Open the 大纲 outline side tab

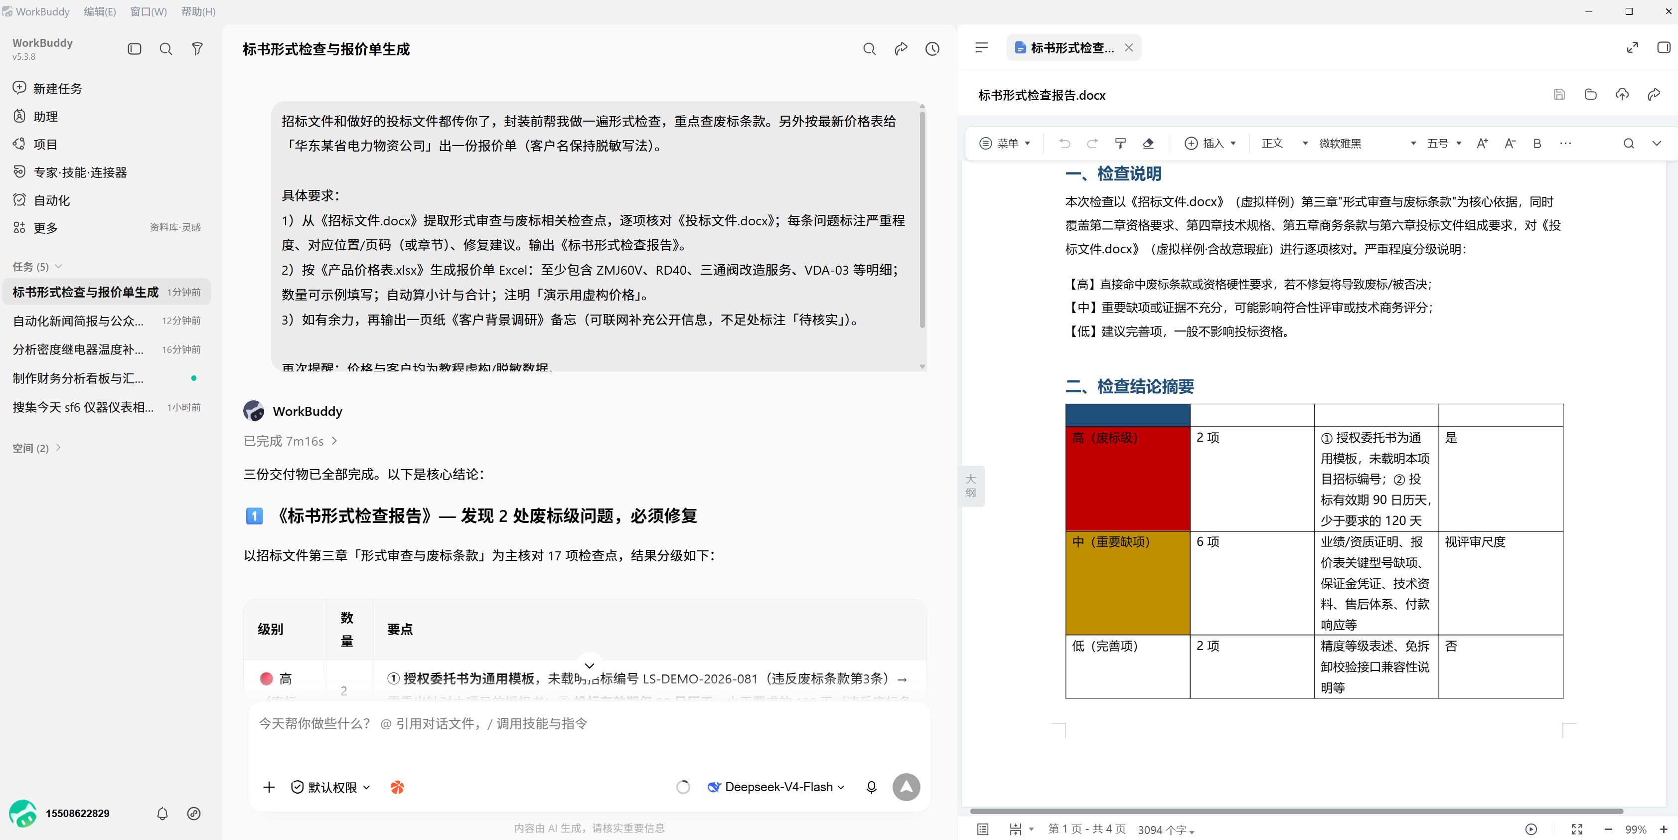tap(971, 486)
